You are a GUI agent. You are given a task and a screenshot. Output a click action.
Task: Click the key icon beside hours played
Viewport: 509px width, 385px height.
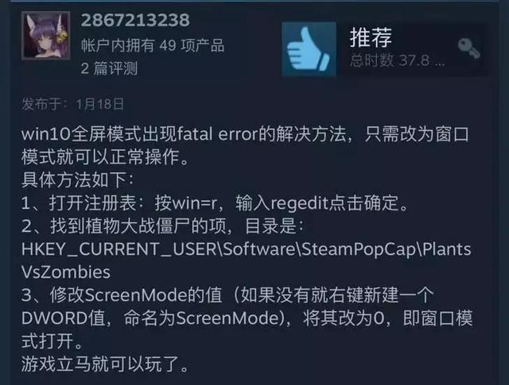coord(468,48)
